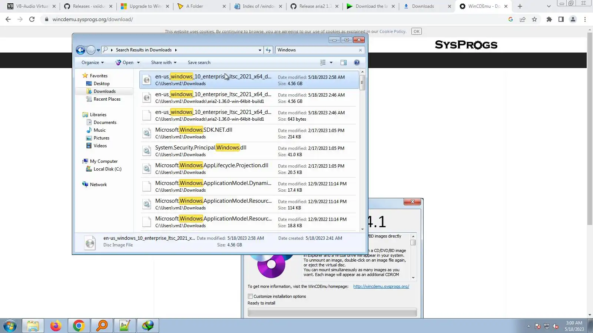Enable Customize installation options checkbox
The width and height of the screenshot is (593, 333).
coord(251,296)
